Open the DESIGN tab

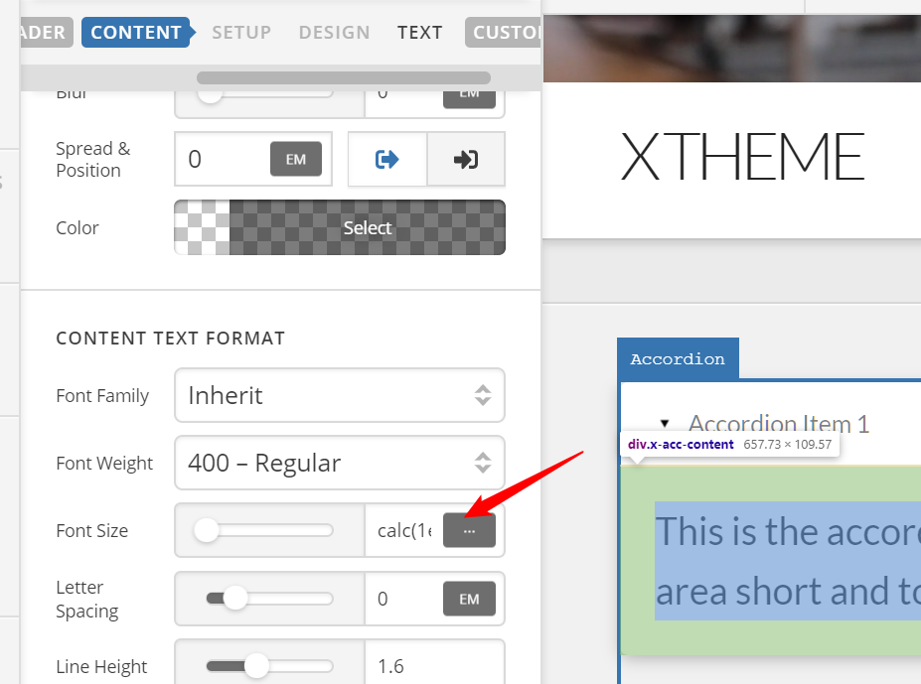click(334, 33)
